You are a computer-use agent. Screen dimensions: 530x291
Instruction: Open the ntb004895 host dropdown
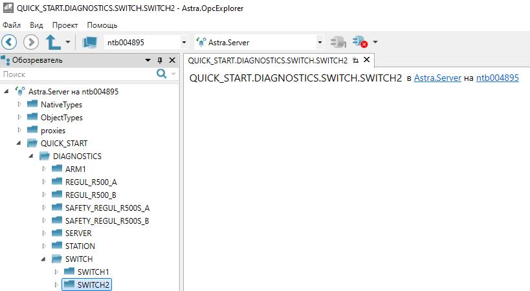[184, 43]
